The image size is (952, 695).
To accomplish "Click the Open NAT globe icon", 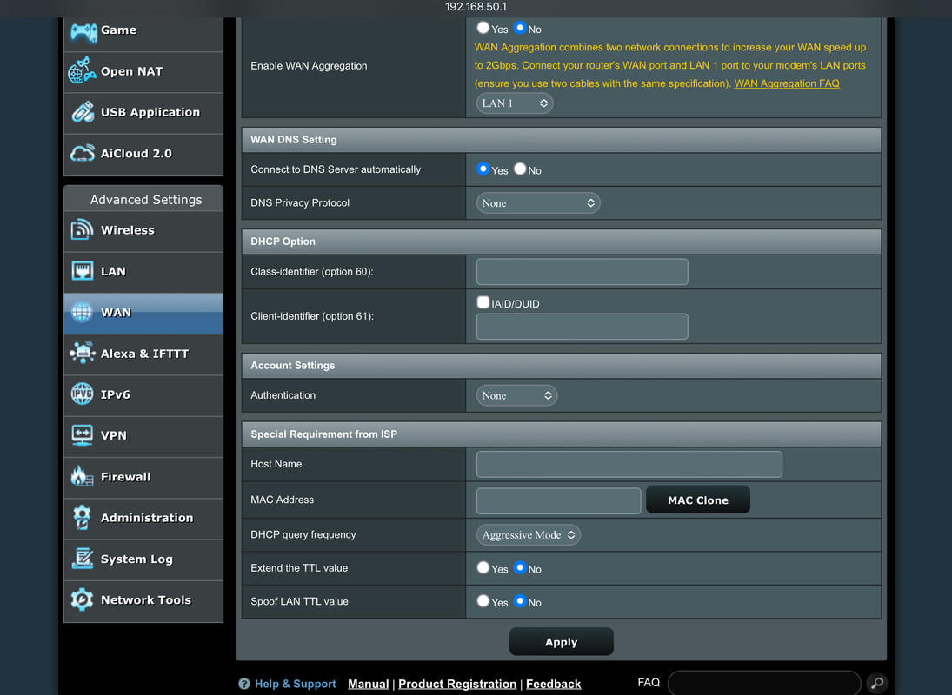I will (x=82, y=70).
